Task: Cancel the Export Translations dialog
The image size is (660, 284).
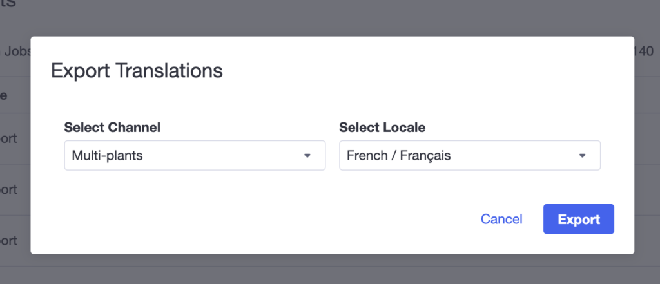Action: 501,219
